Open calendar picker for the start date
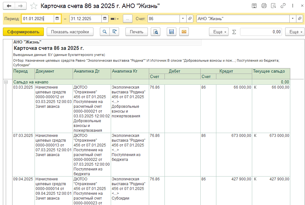 57,19
